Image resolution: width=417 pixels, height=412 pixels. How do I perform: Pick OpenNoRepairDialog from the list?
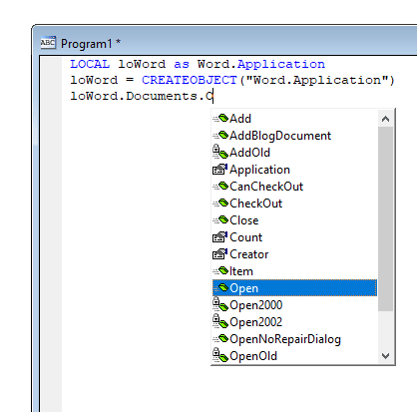(x=294, y=339)
